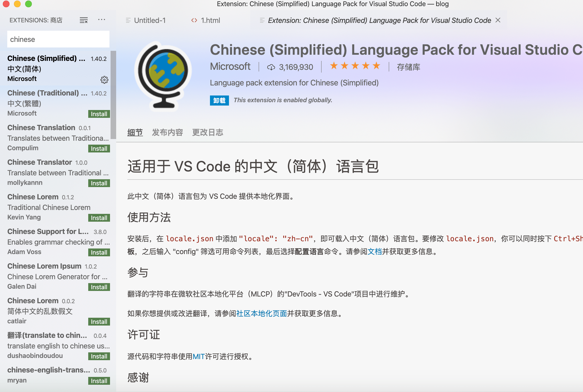Click the extension title heading
Image resolution: width=583 pixels, height=392 pixels.
pyautogui.click(x=396, y=50)
